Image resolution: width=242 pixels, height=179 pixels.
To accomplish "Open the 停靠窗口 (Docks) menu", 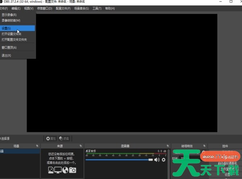I will coord(44,8).
